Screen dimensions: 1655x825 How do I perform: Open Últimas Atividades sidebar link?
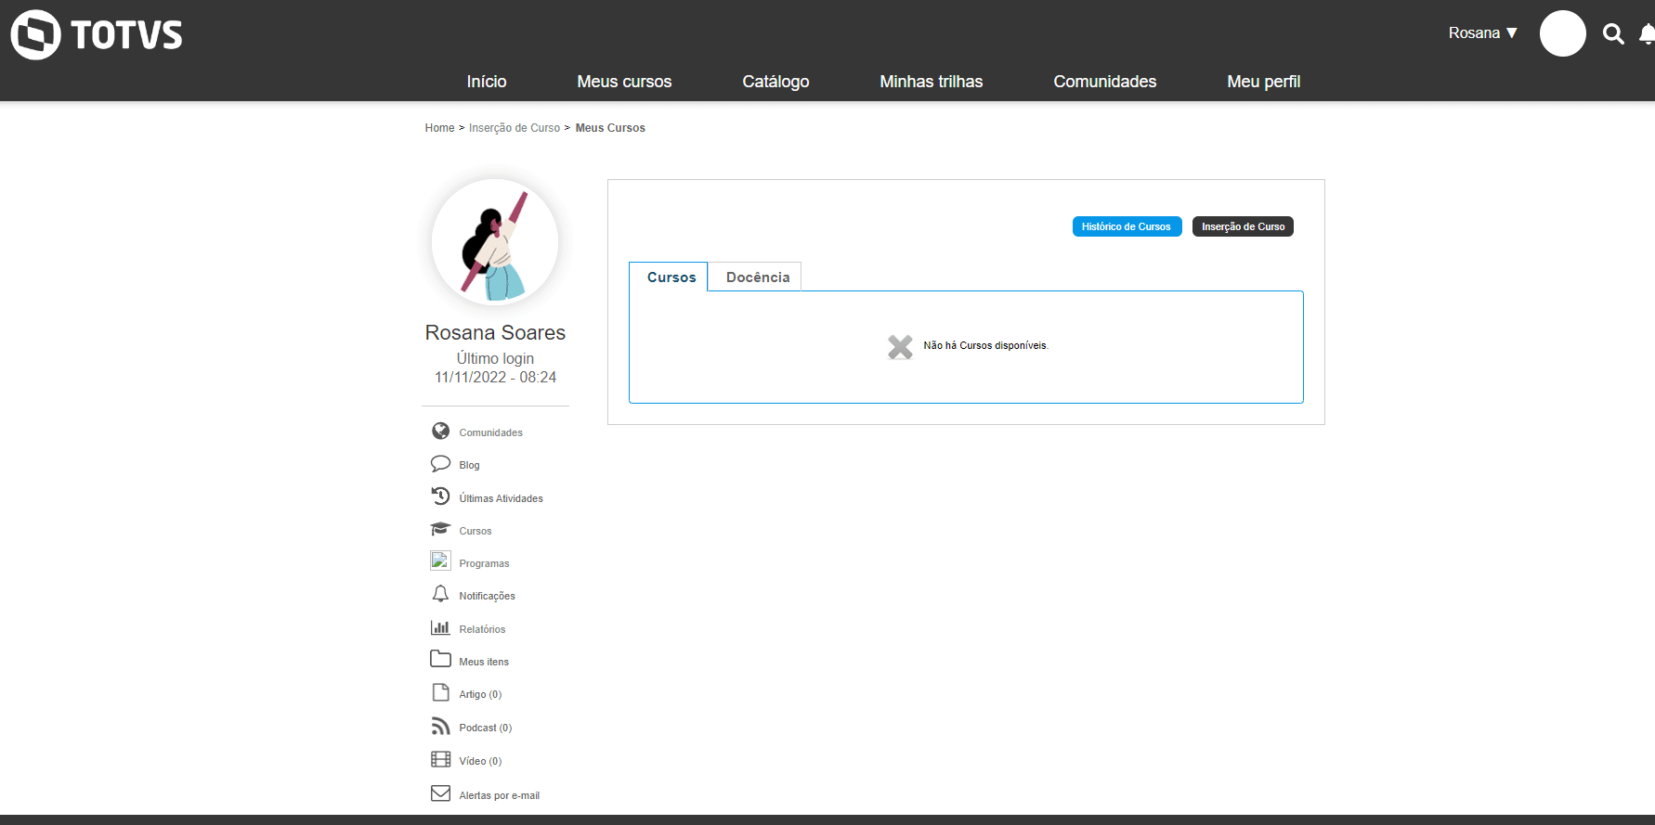(501, 498)
